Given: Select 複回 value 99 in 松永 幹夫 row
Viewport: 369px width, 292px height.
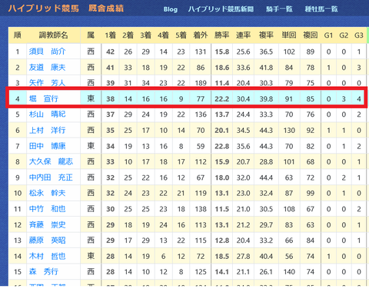Looking at the screenshot, I should pyautogui.click(x=311, y=193).
